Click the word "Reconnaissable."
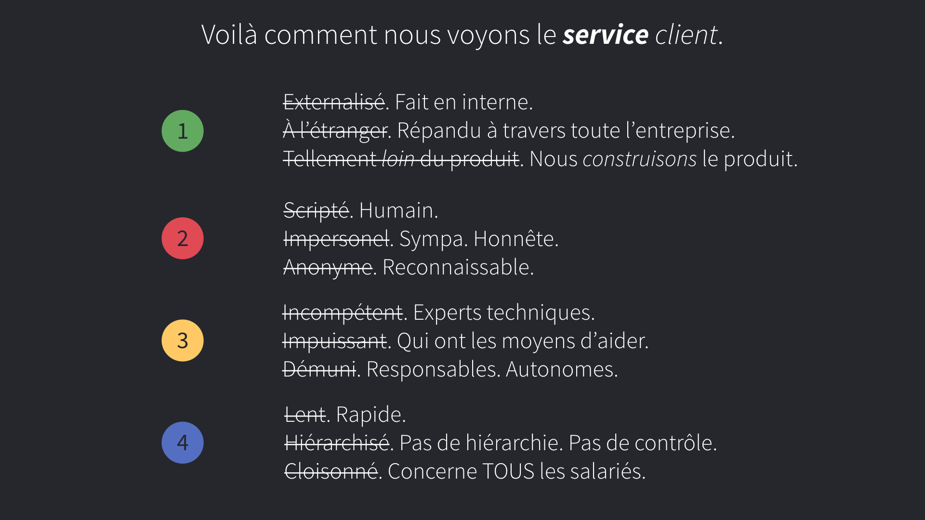This screenshot has height=520, width=925. coord(458,267)
